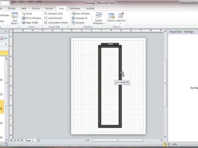Viewport: 198px width, 148px height.
Task: Click the Arrange All icon
Action: (x=73, y=18)
